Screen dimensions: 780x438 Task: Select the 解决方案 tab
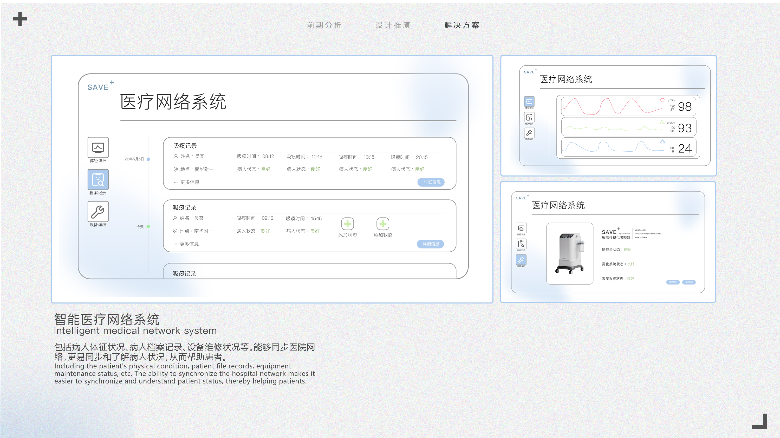tap(462, 25)
